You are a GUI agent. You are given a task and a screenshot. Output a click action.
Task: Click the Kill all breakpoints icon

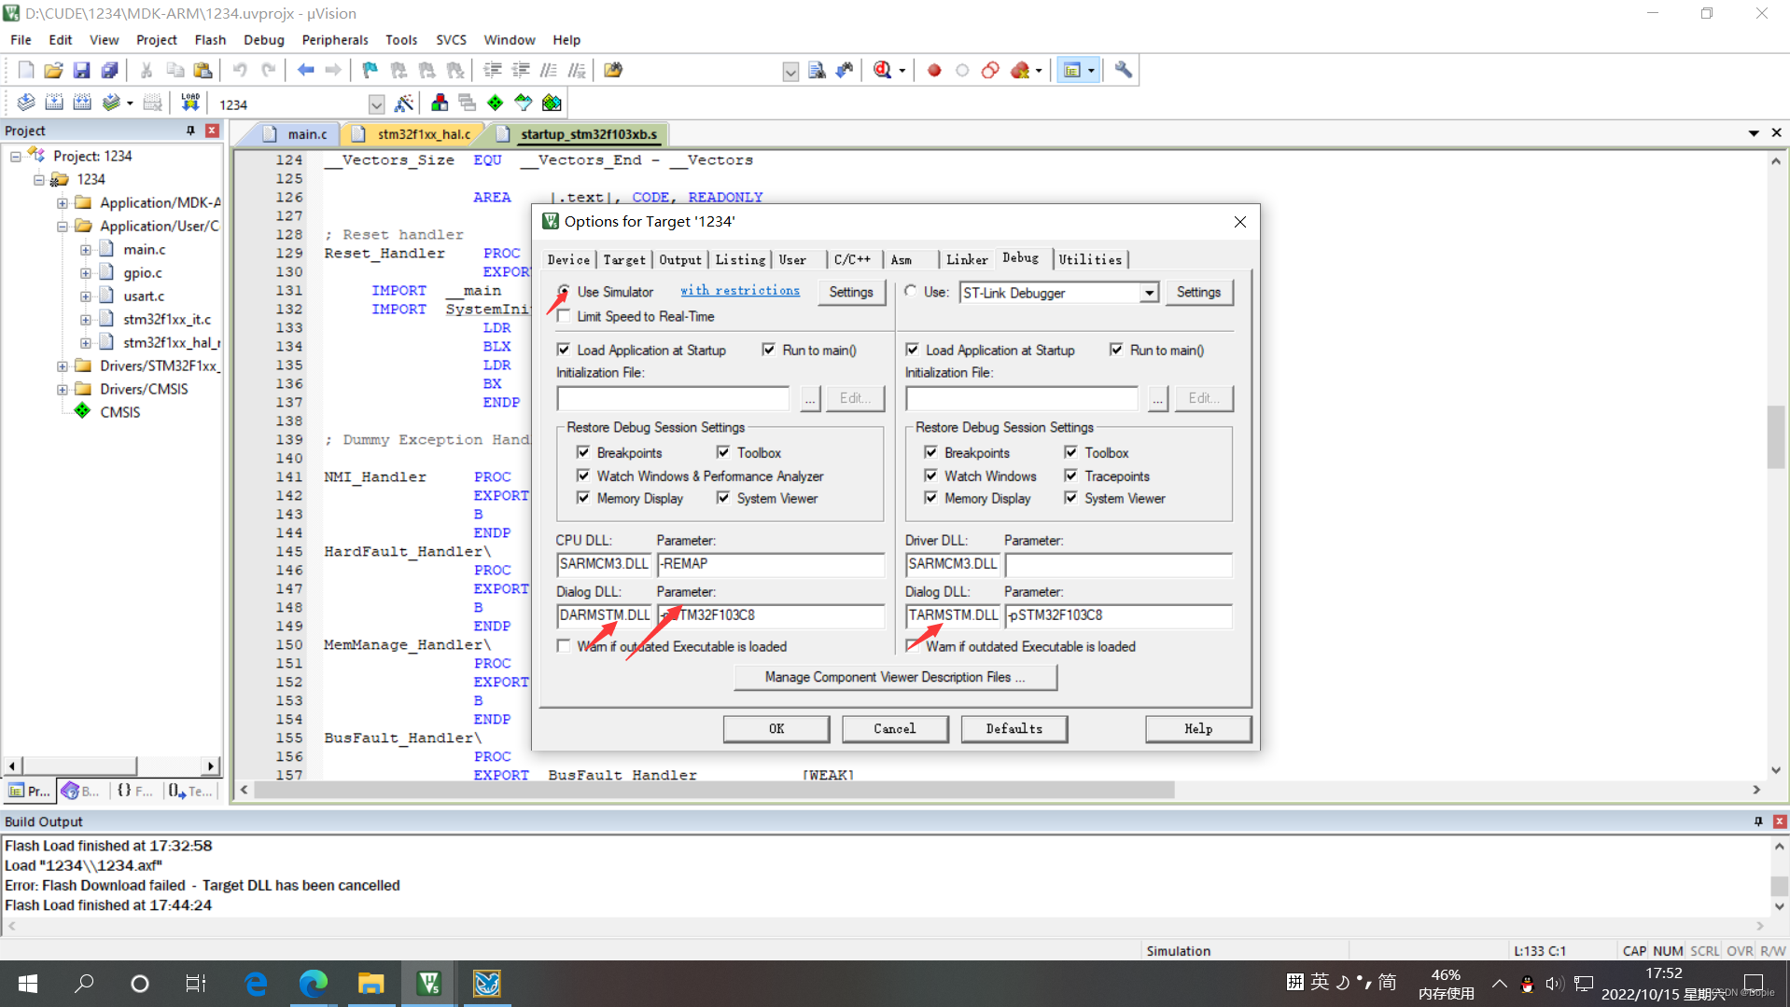point(1020,70)
